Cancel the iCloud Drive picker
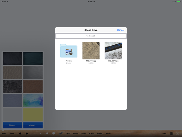Image resolution: width=182 pixels, height=137 pixels. 121,30
